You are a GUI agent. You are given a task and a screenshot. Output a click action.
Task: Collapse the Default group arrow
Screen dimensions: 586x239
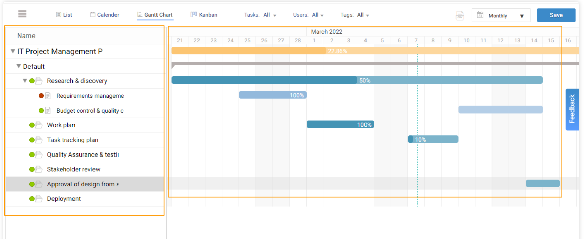(x=19, y=66)
